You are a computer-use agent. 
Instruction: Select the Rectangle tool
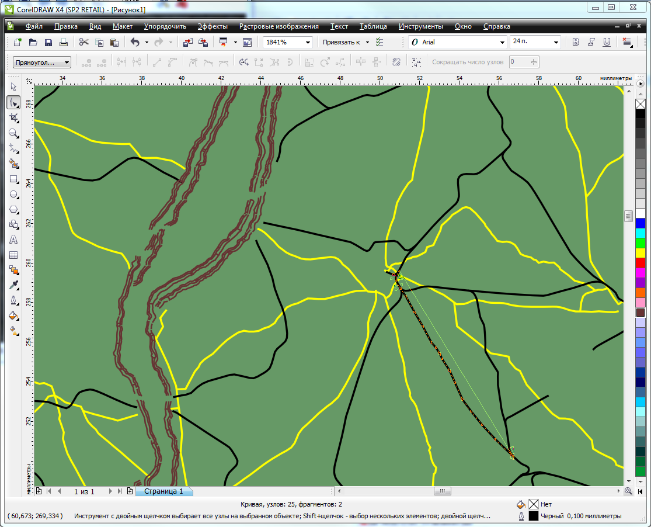coord(13,179)
